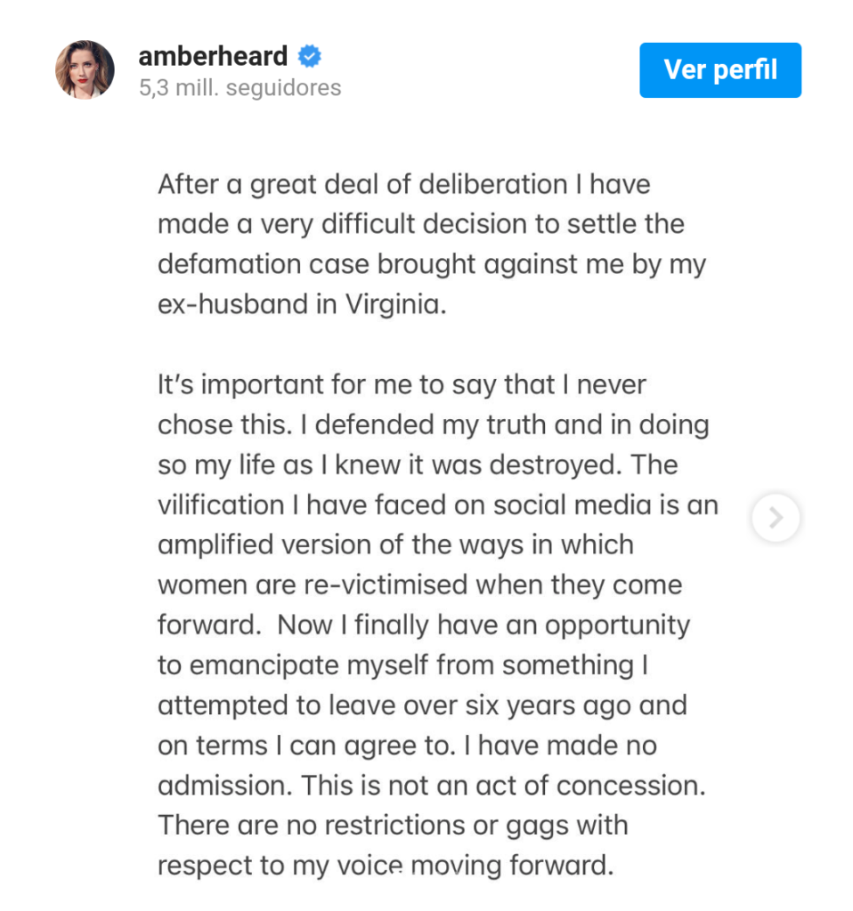Click the line 'There are no restrictions or gags with'
853x911 pixels.
[393, 826]
